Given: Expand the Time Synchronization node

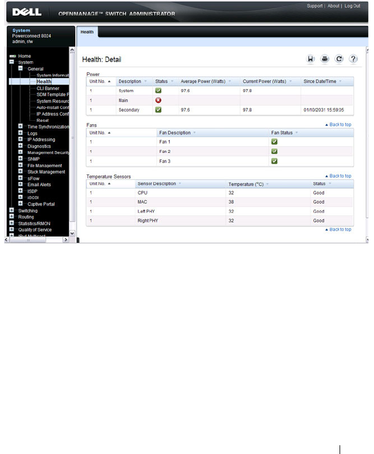Looking at the screenshot, I should click(x=20, y=126).
